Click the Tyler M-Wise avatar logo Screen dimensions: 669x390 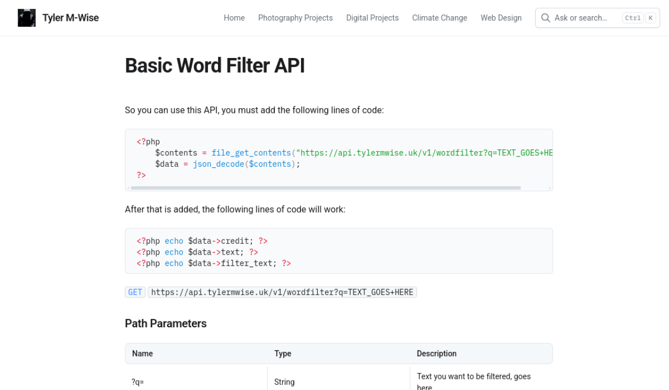point(27,18)
